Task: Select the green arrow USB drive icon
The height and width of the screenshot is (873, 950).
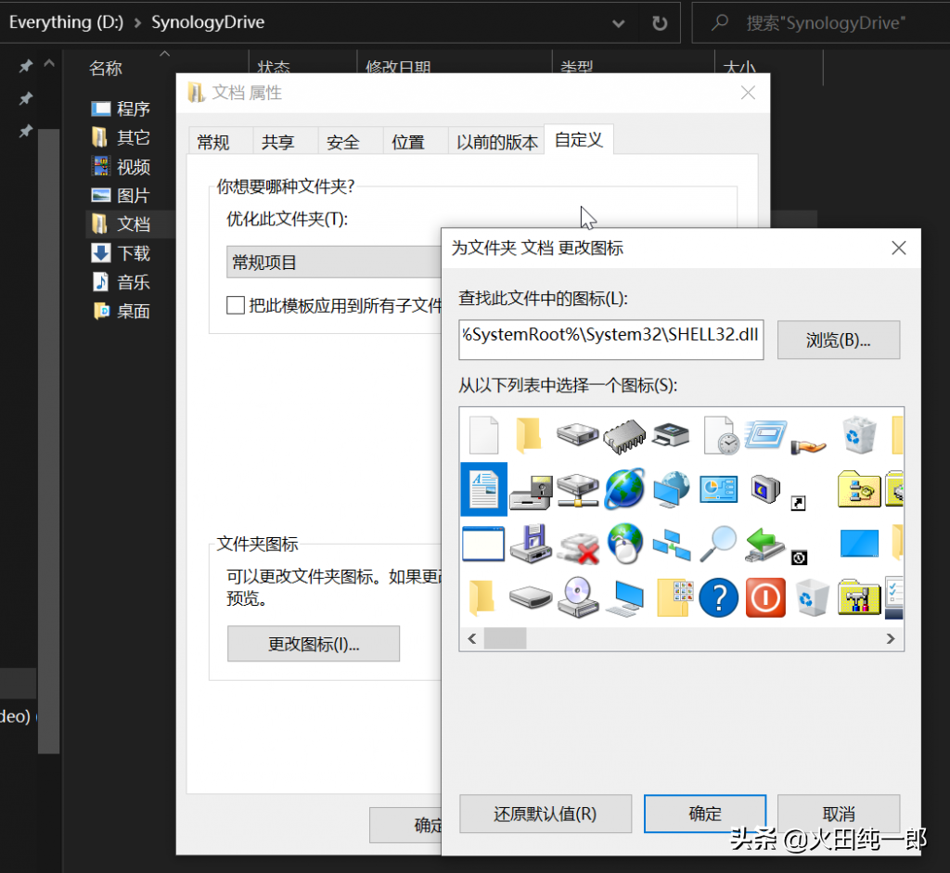Action: pos(764,544)
